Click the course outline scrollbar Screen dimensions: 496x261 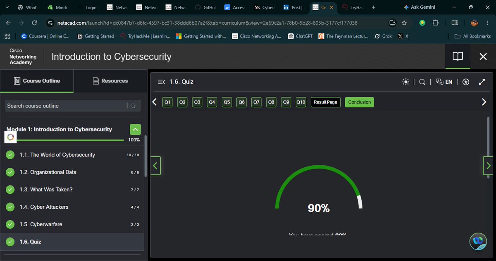145,156
